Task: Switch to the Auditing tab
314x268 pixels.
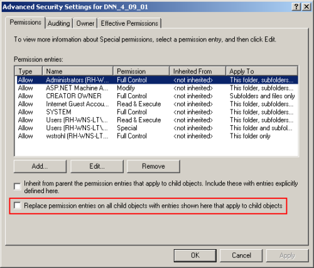Action: tap(59, 23)
